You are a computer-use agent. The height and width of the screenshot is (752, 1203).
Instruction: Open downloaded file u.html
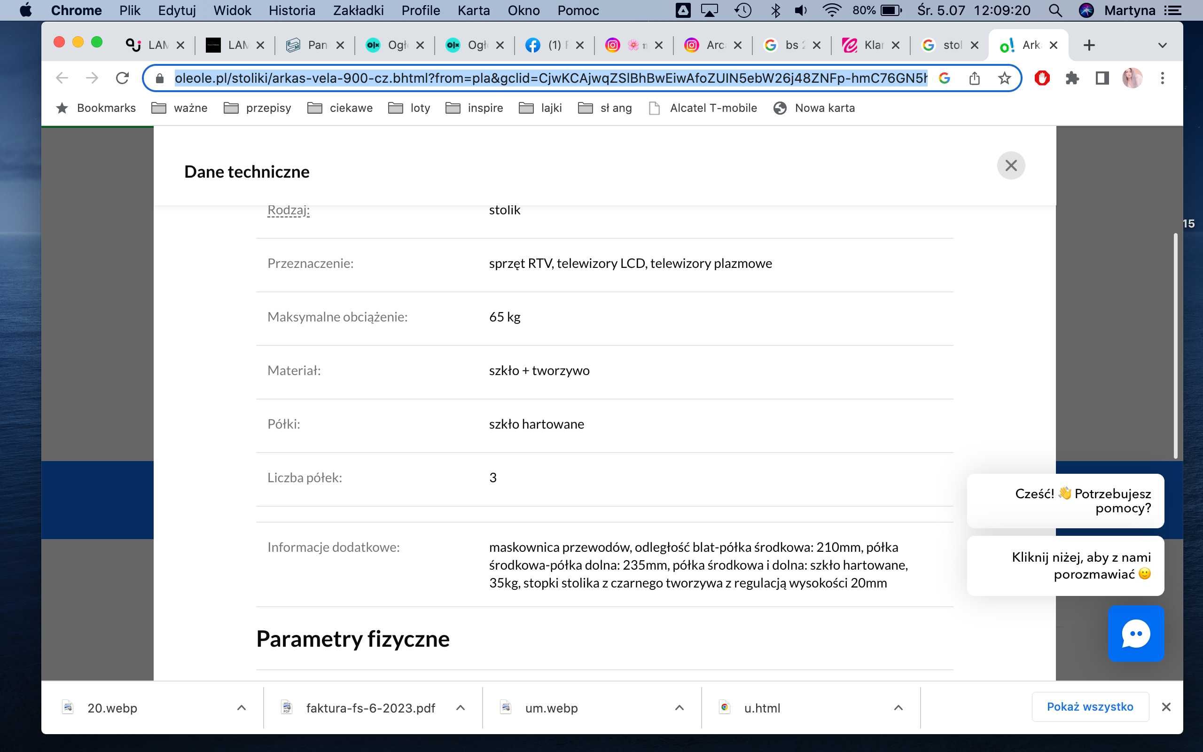762,708
